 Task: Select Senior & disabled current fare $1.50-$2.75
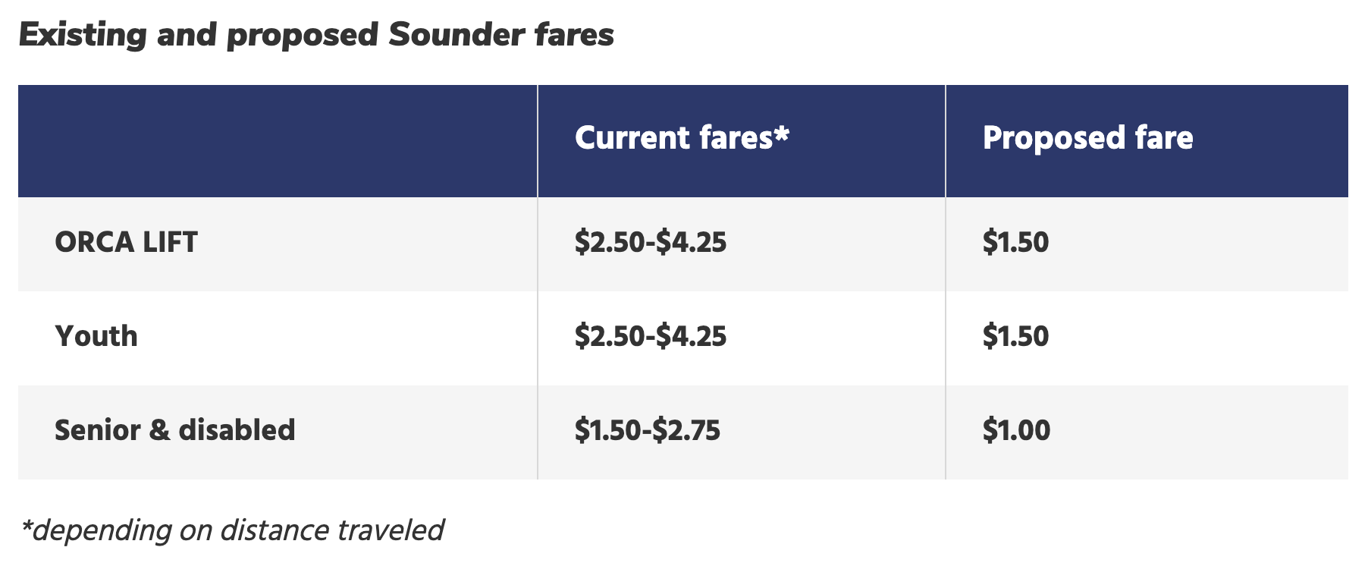pos(647,430)
